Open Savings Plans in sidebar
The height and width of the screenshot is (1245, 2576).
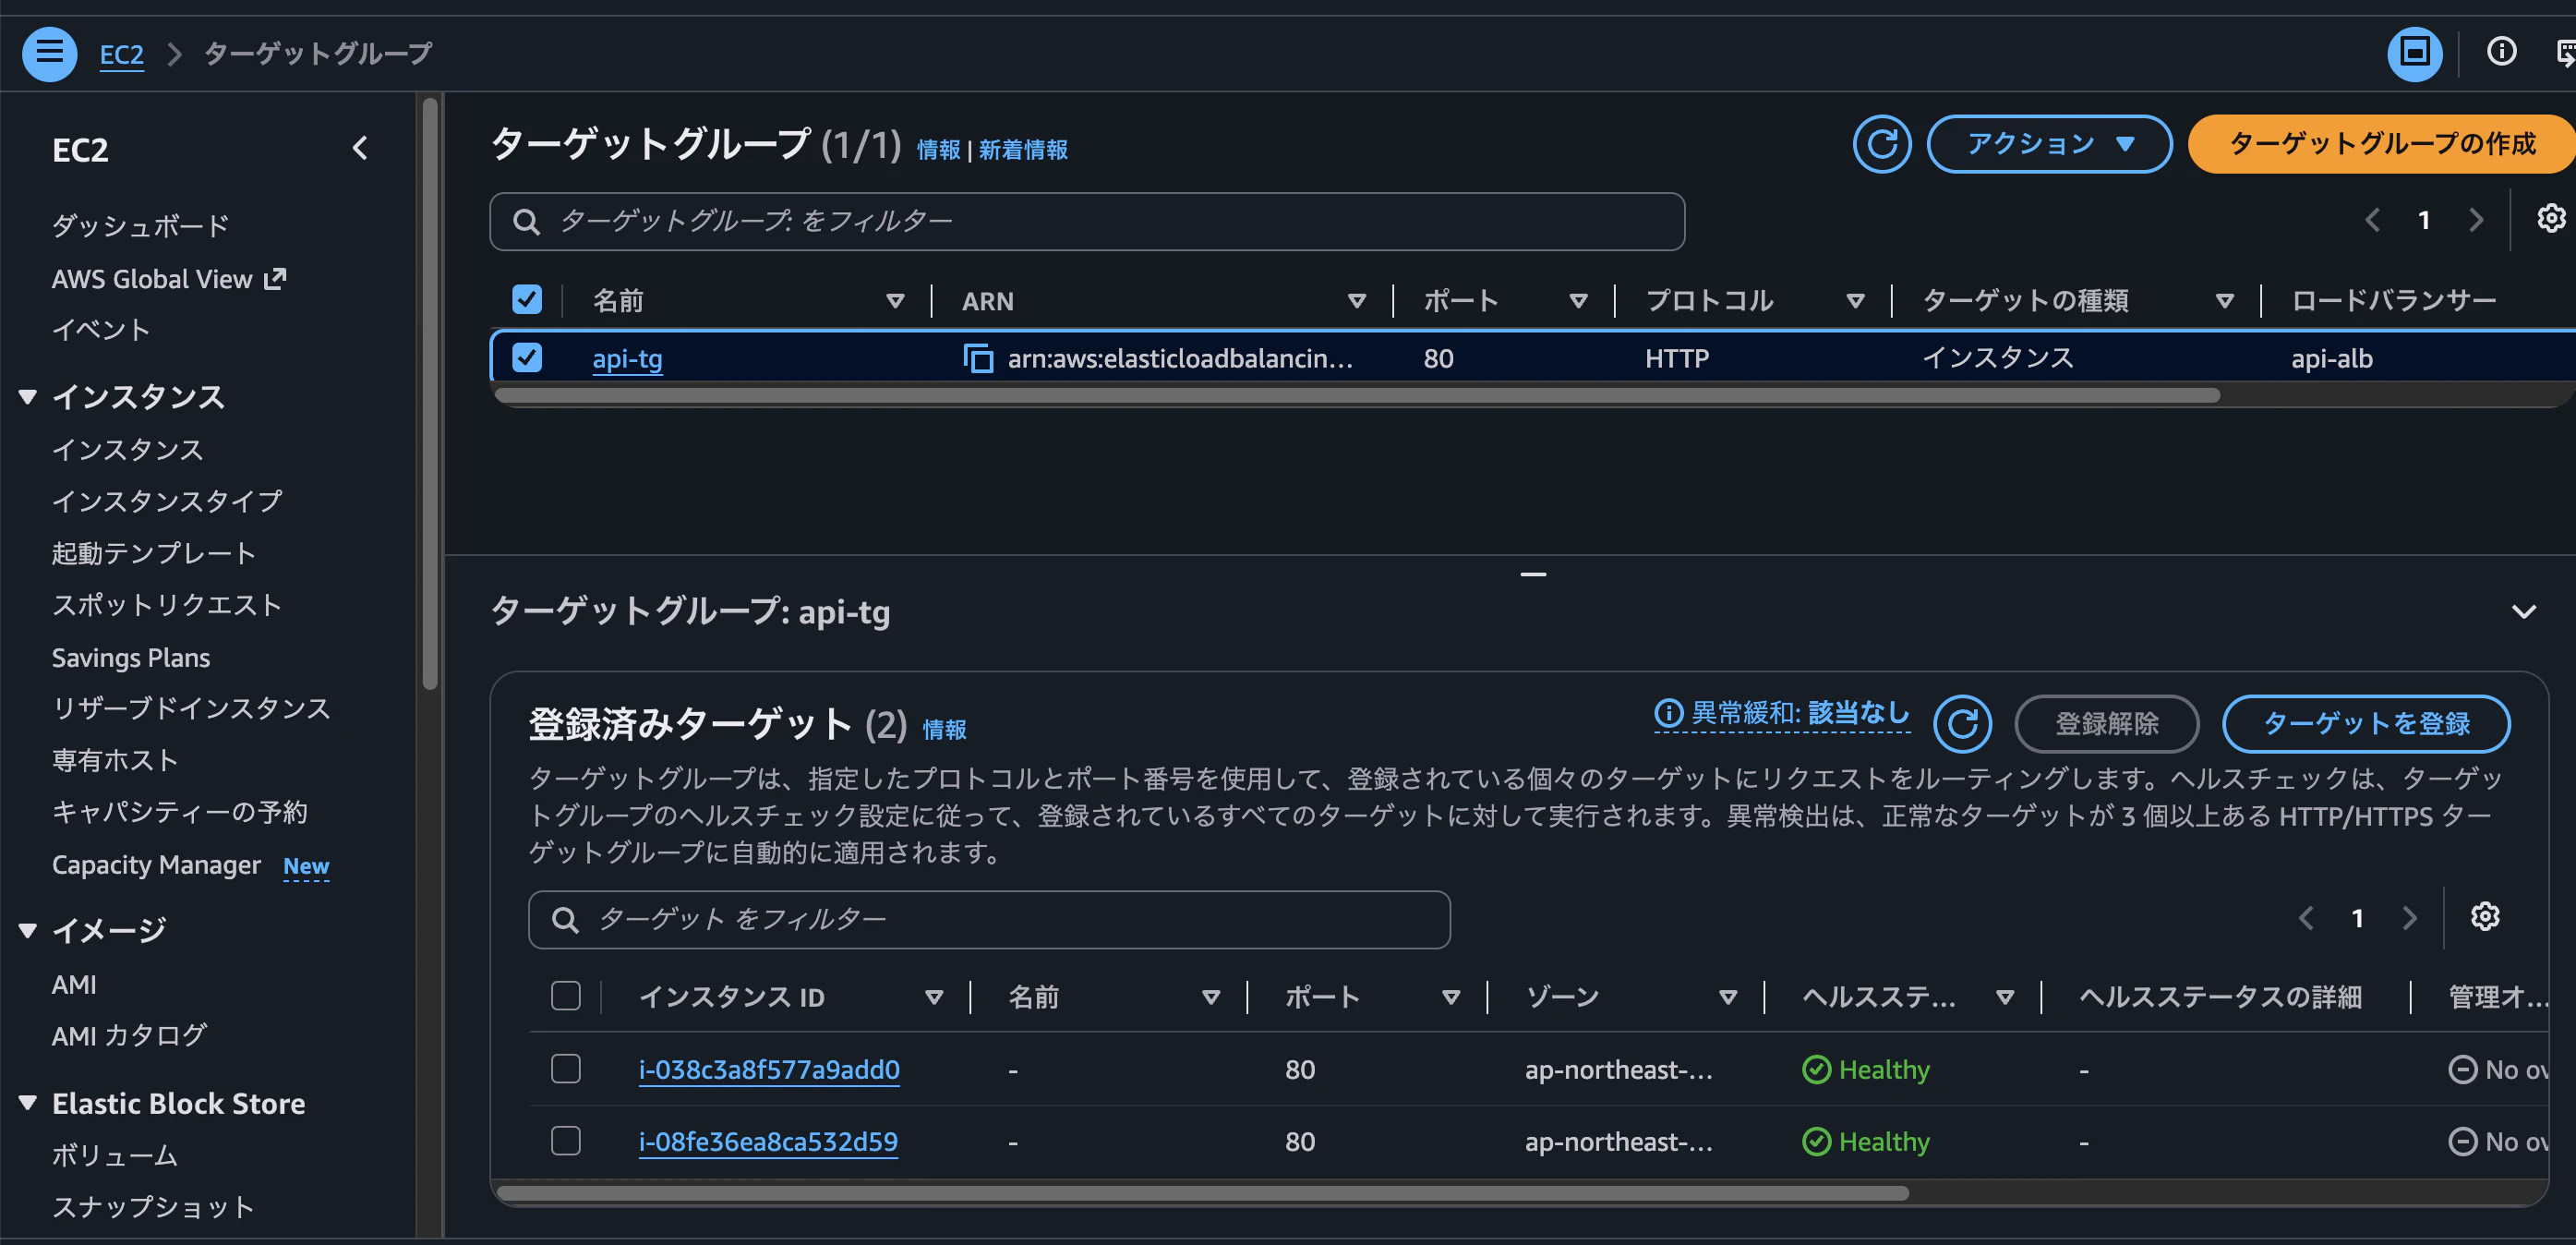pos(131,658)
